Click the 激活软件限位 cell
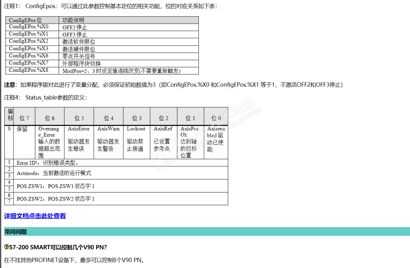This screenshot has height=268, width=410. coord(129,41)
